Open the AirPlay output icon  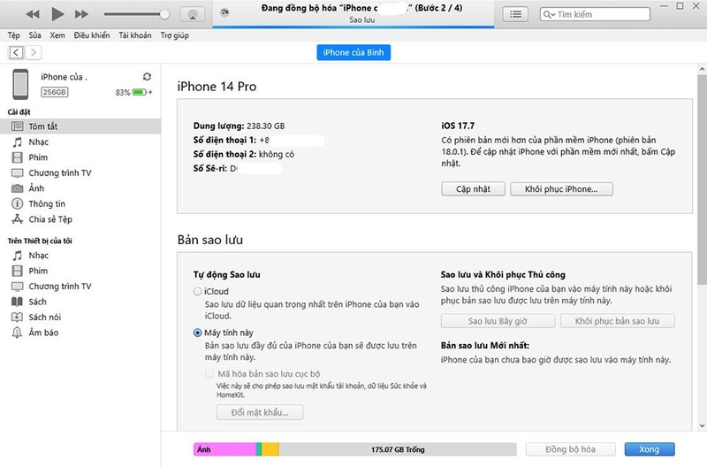pos(193,14)
